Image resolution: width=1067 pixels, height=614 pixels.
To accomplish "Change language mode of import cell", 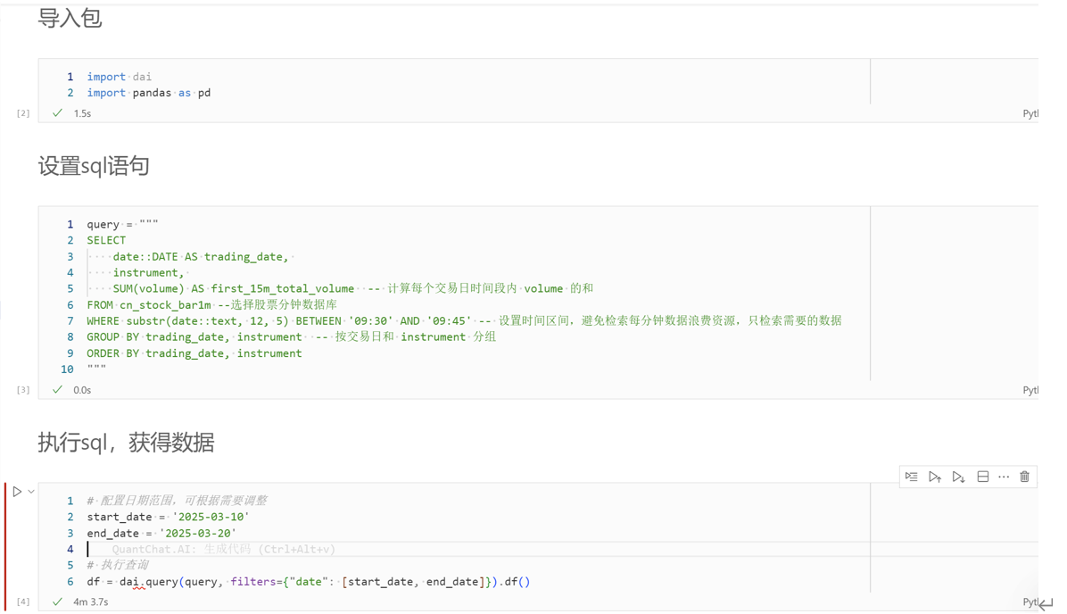I will tap(1030, 113).
